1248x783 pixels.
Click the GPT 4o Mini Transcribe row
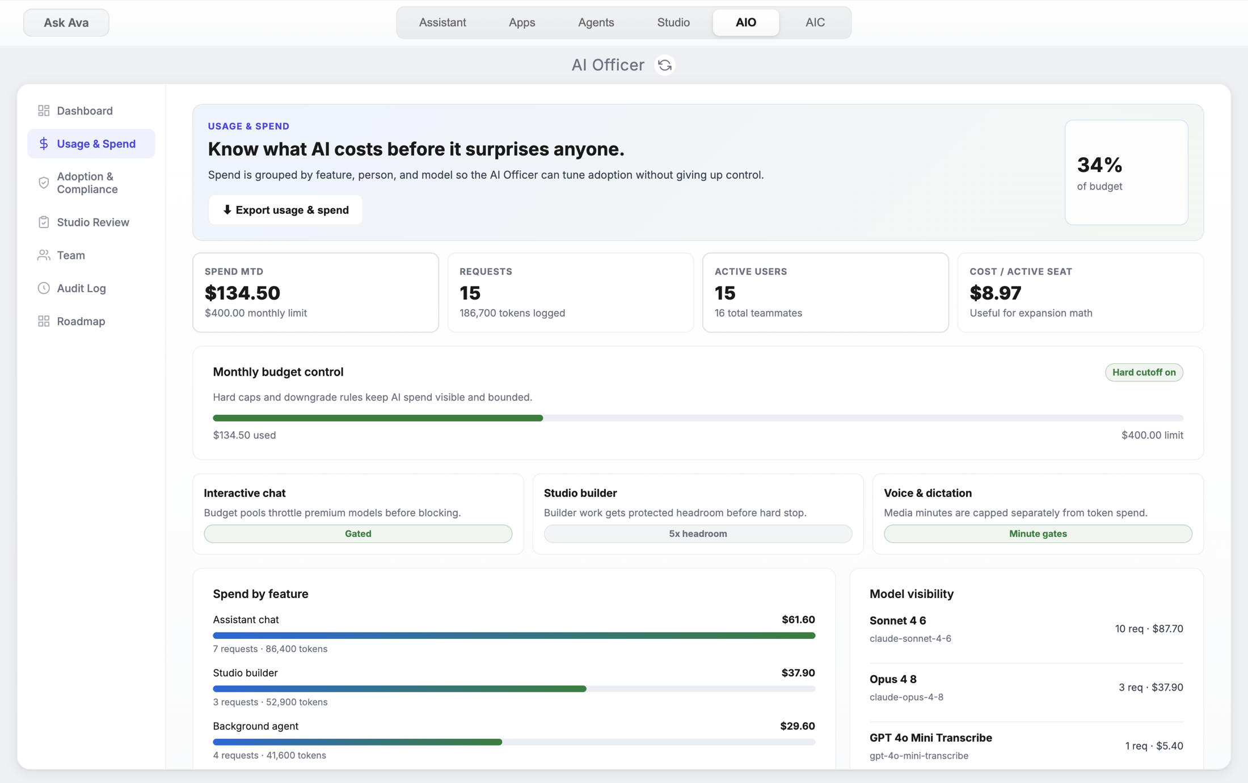point(1026,746)
